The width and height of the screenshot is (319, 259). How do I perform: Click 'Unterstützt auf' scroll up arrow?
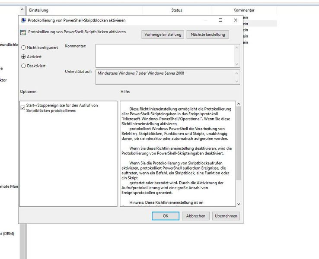[x=236, y=73]
